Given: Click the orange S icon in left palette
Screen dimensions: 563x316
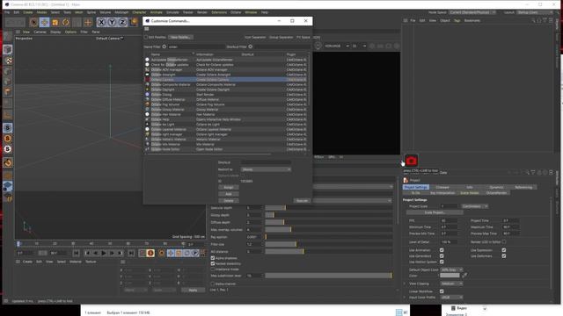Looking at the screenshot, I should 8,139.
